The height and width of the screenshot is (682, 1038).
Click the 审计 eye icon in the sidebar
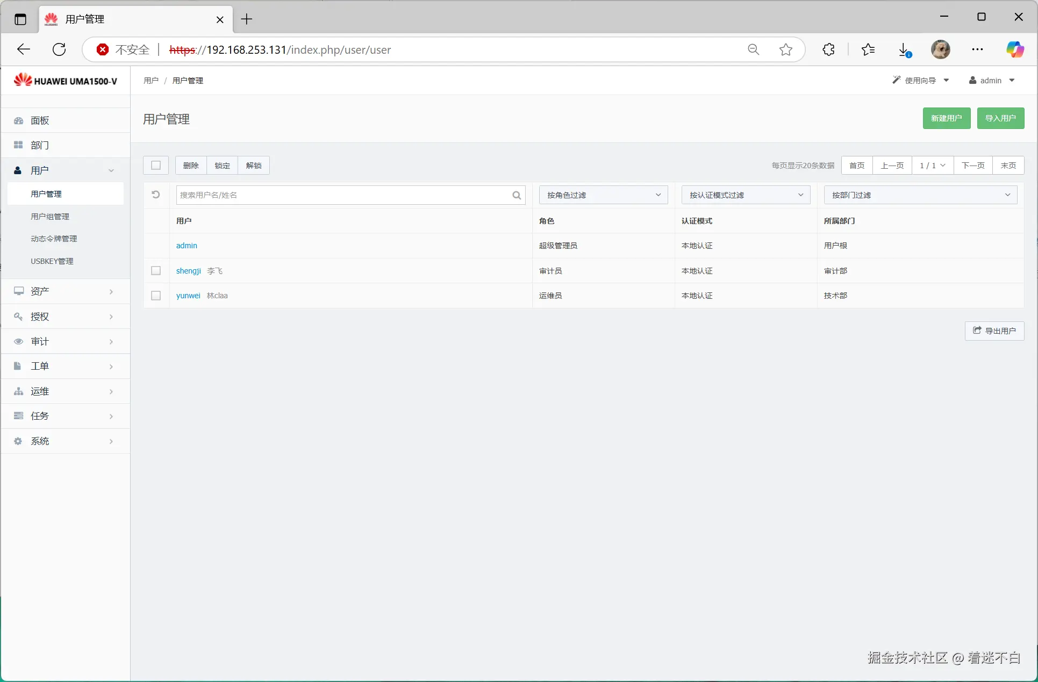click(x=18, y=341)
